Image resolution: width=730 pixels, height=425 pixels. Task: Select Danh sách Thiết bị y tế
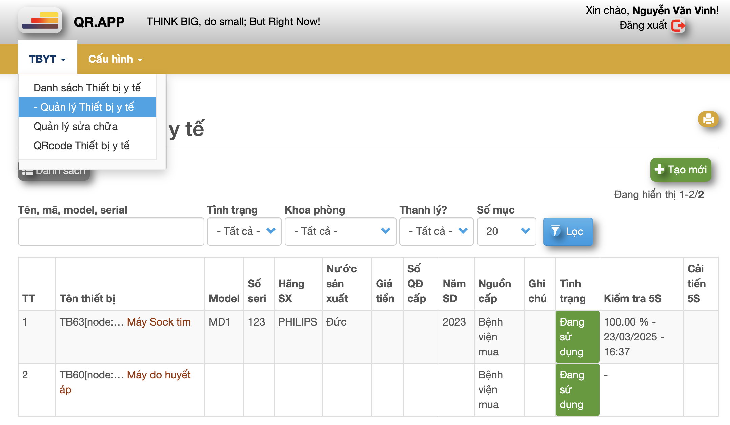click(x=87, y=88)
